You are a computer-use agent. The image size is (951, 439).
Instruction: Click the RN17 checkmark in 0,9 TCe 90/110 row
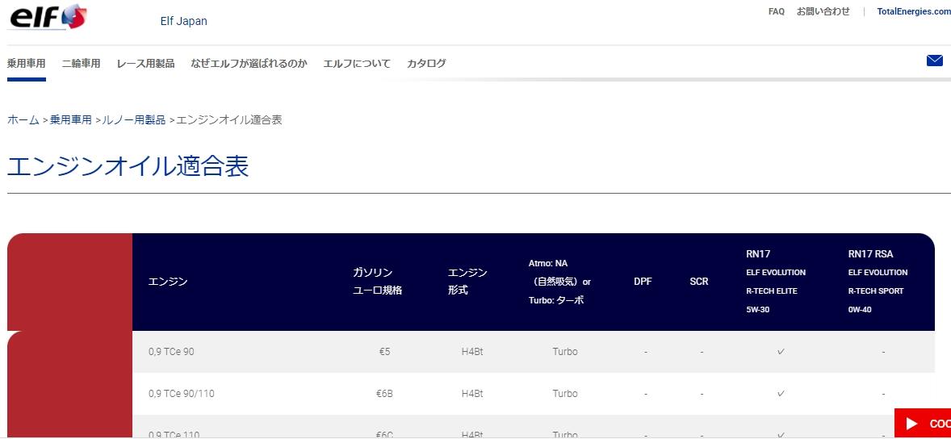point(781,394)
